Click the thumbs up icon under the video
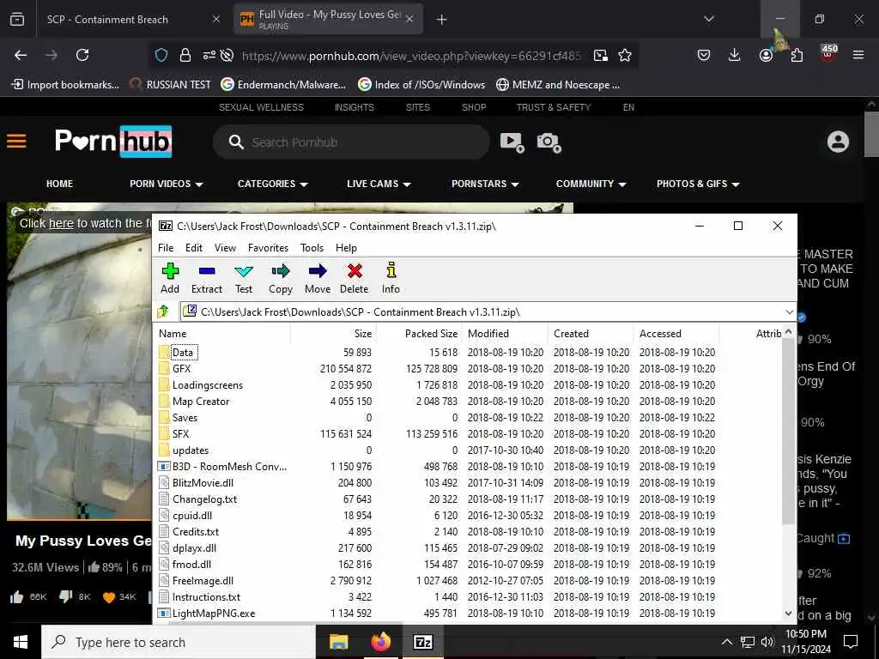The width and height of the screenshot is (879, 659). 17,597
